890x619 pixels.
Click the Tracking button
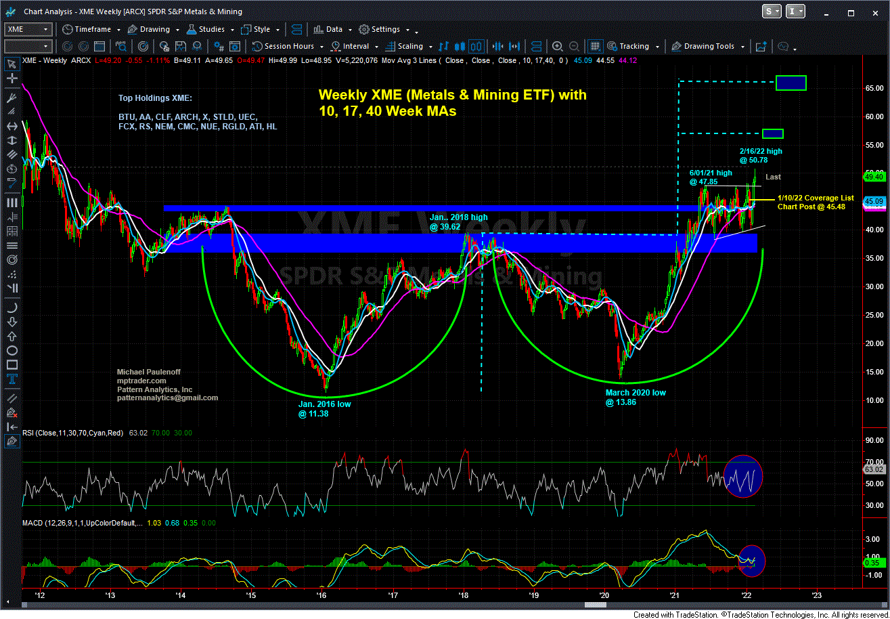click(x=629, y=46)
